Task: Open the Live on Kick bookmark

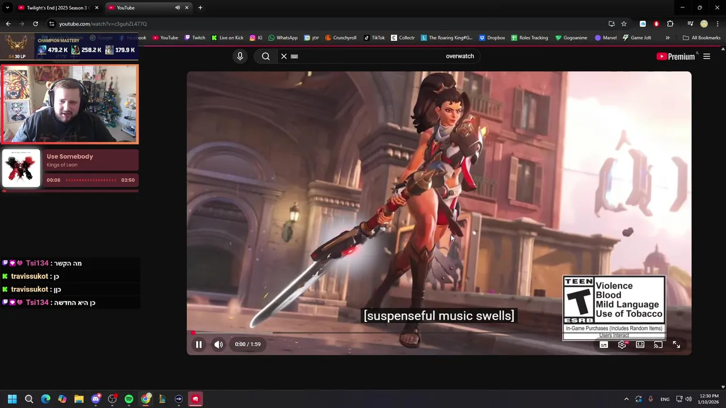Action: [x=227, y=38]
